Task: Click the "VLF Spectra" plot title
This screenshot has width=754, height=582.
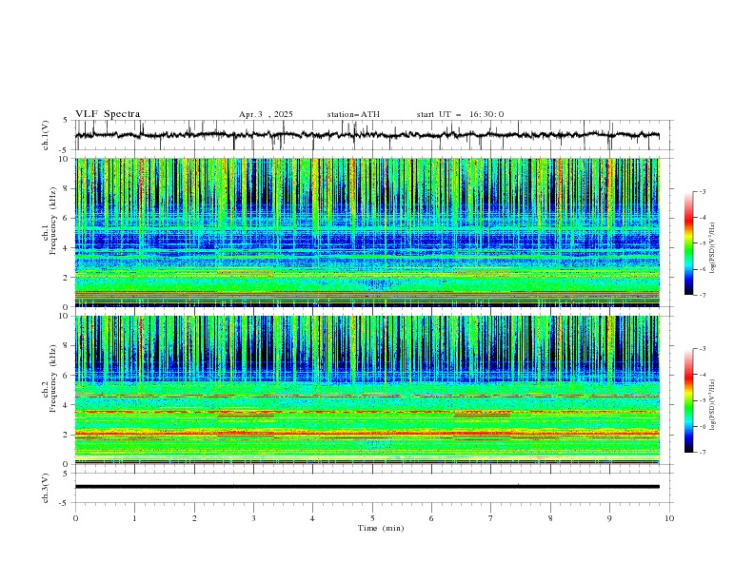Action: 108,114
